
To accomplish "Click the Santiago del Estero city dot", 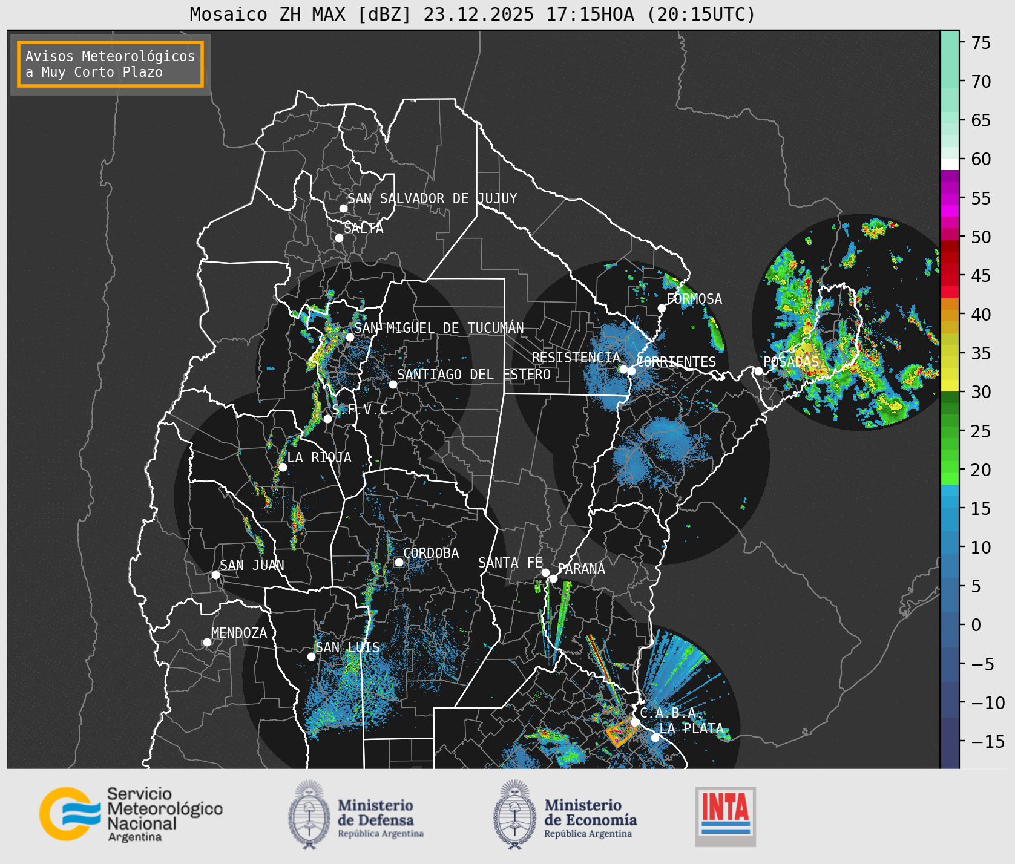I will [393, 384].
